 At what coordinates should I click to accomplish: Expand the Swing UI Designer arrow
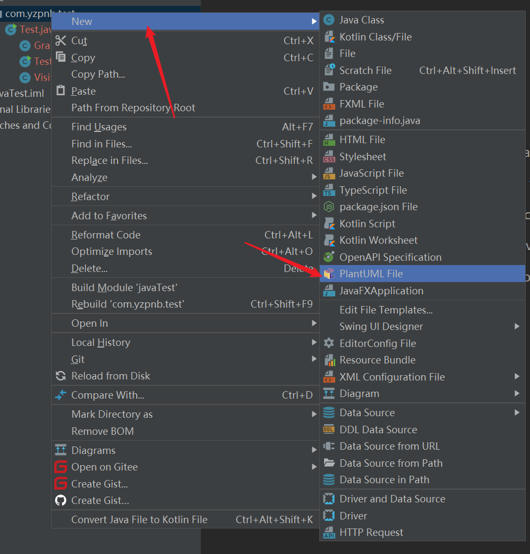(x=517, y=326)
